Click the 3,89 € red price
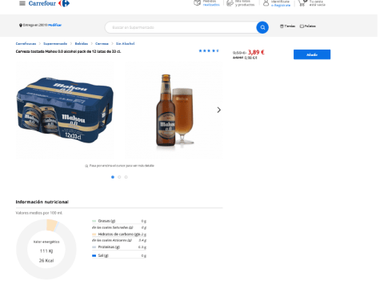Screen dimensions: 380x293 tap(256, 52)
